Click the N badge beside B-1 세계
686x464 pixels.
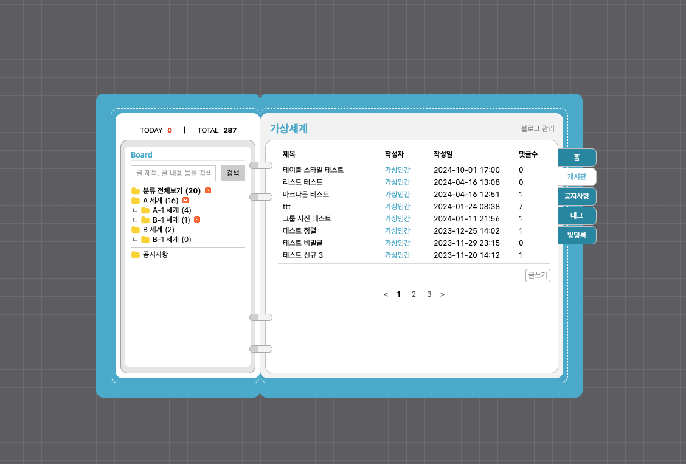[196, 220]
